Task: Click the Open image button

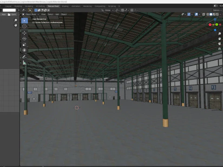Action: (12, 14)
